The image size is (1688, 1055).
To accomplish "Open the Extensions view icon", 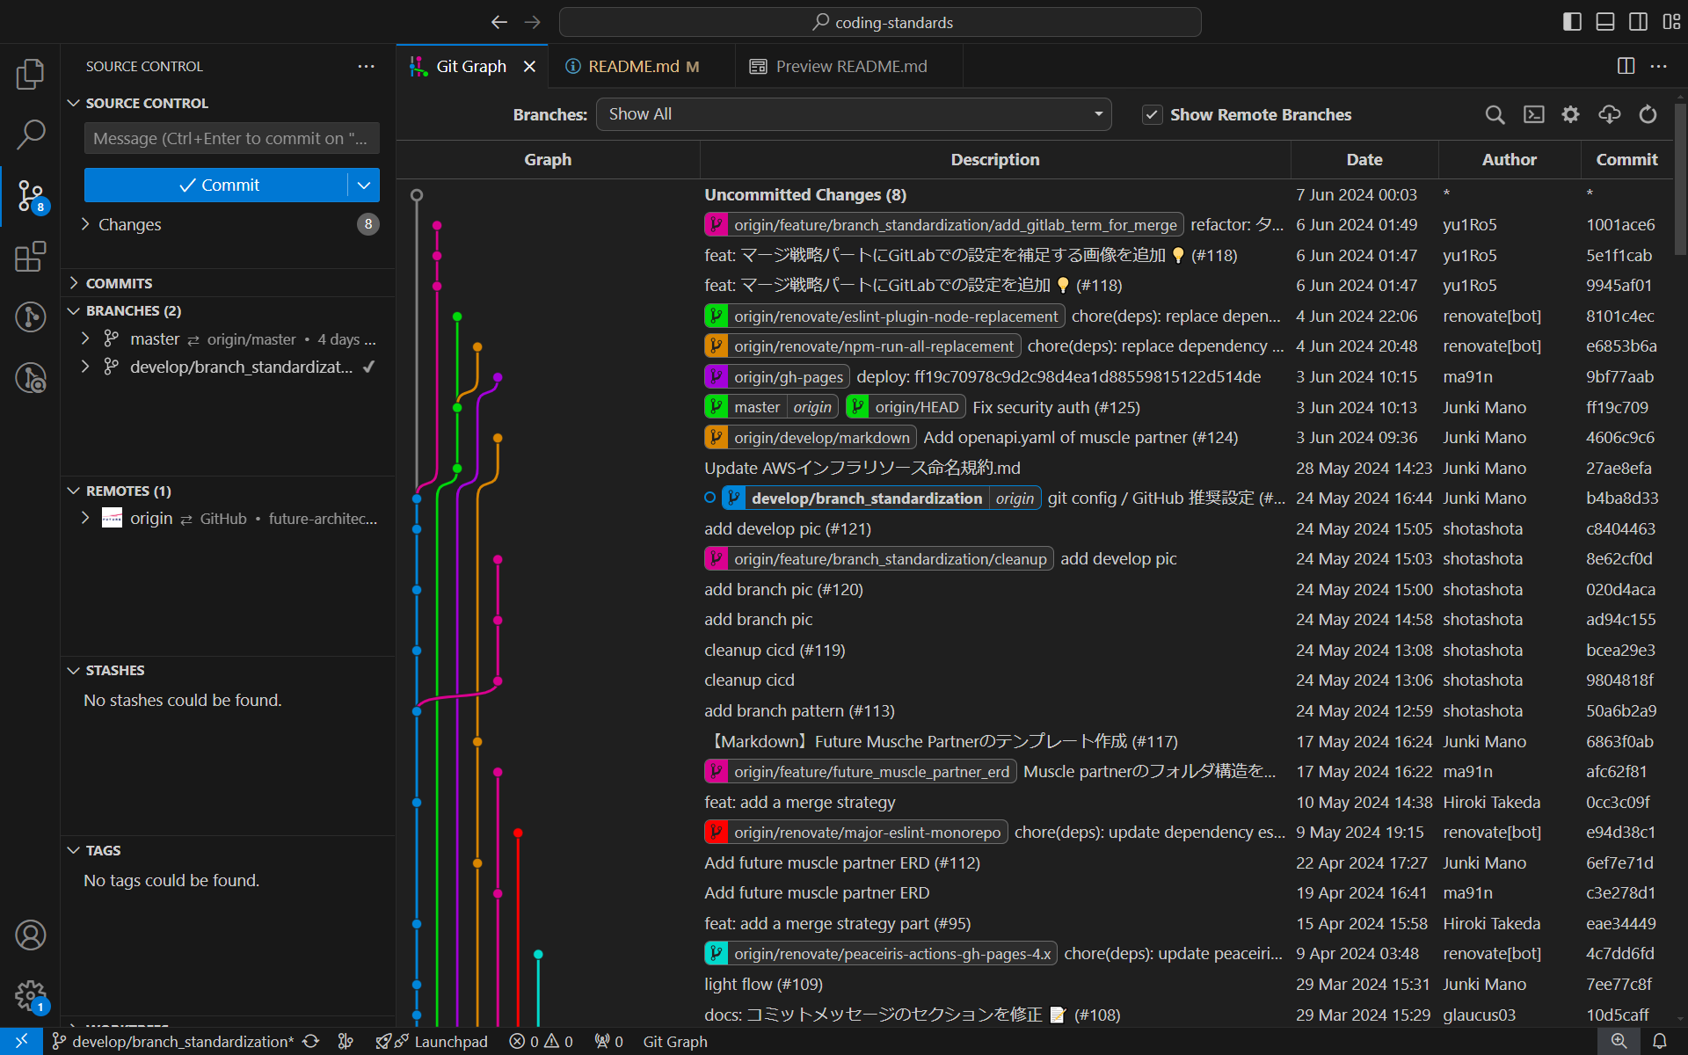I will pos(30,257).
